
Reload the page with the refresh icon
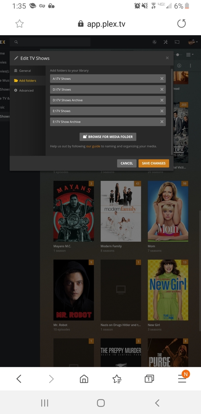coord(181,24)
